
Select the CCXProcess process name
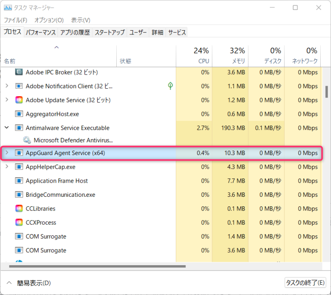coord(41,223)
